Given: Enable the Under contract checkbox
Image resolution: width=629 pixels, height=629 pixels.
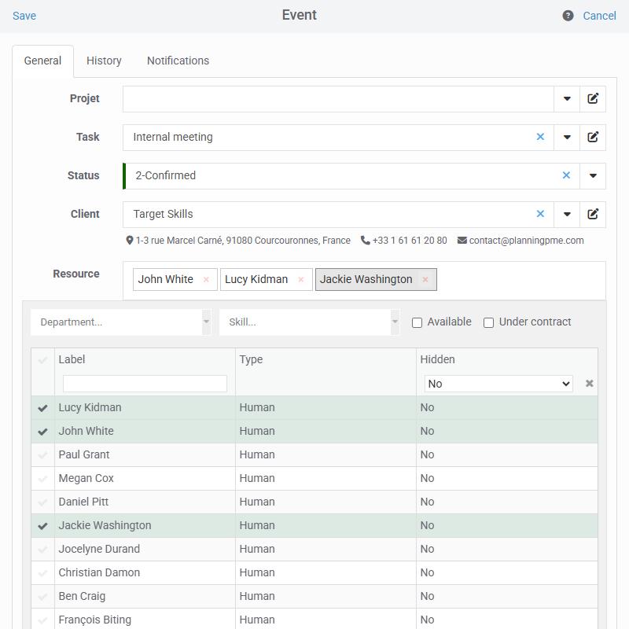Looking at the screenshot, I should click(x=488, y=322).
